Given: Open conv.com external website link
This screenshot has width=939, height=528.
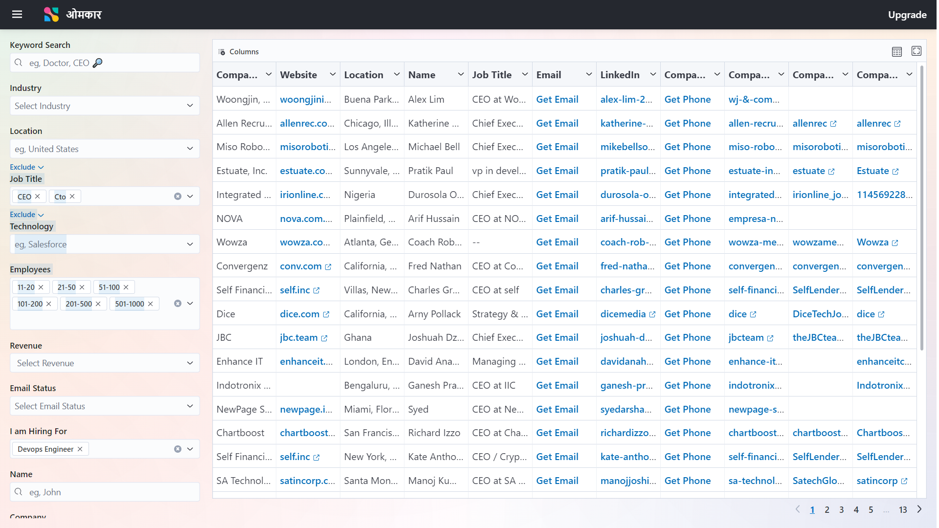Looking at the screenshot, I should click(306, 266).
